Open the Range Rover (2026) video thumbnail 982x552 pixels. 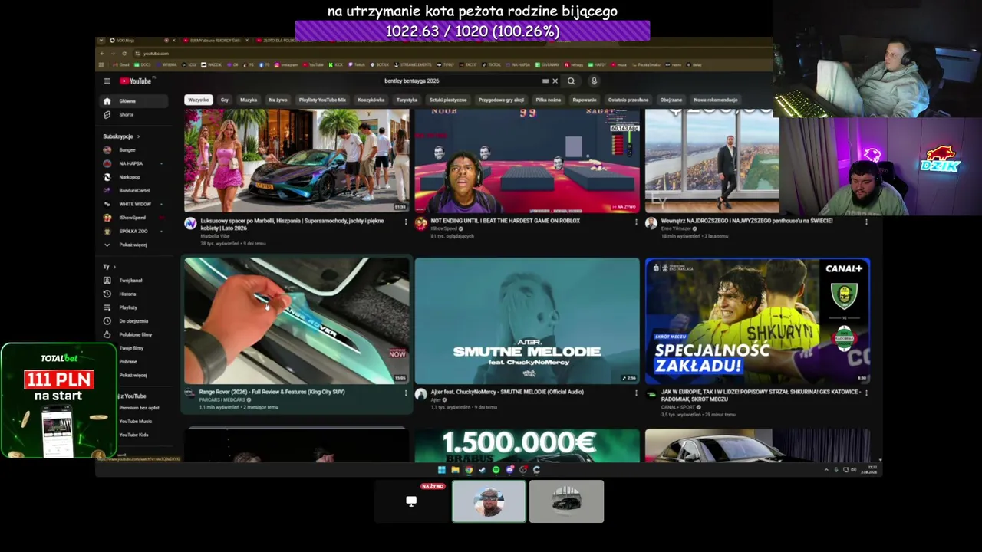point(296,320)
